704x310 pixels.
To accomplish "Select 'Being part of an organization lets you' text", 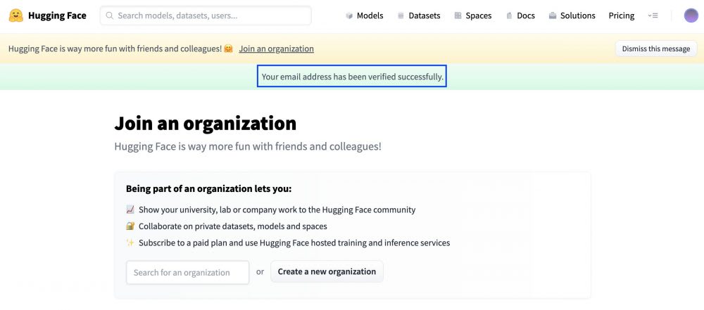I will (209, 189).
